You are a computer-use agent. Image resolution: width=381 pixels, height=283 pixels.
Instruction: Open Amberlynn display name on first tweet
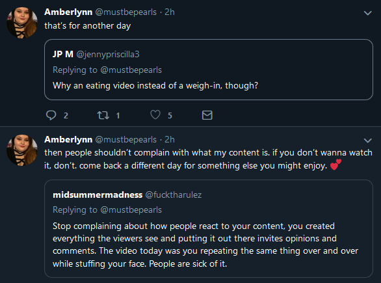pyautogui.click(x=68, y=12)
